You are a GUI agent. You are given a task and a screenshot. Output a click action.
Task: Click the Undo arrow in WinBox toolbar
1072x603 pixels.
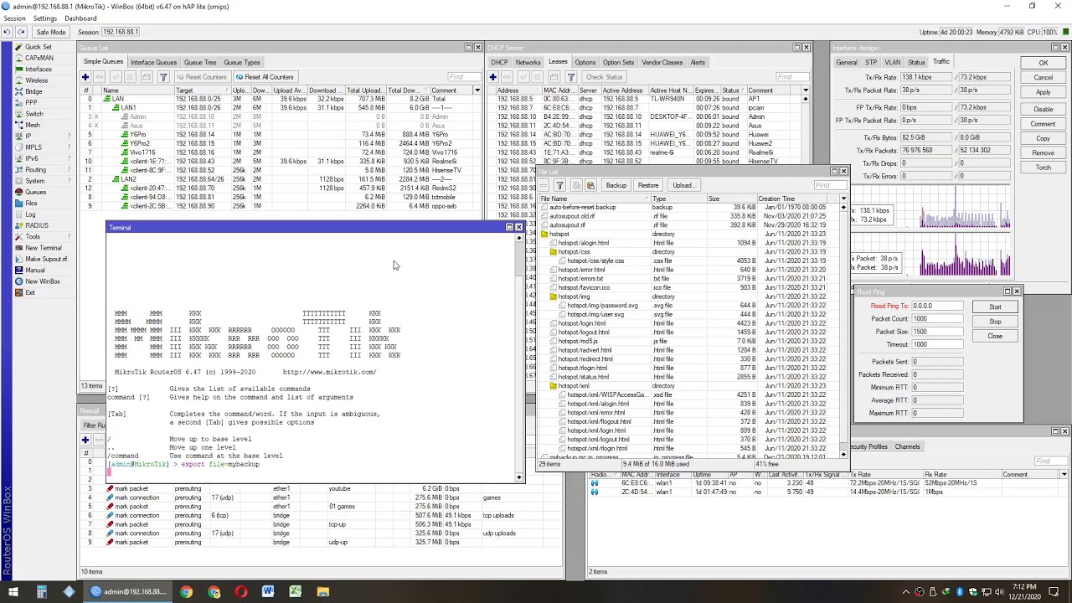(x=8, y=32)
